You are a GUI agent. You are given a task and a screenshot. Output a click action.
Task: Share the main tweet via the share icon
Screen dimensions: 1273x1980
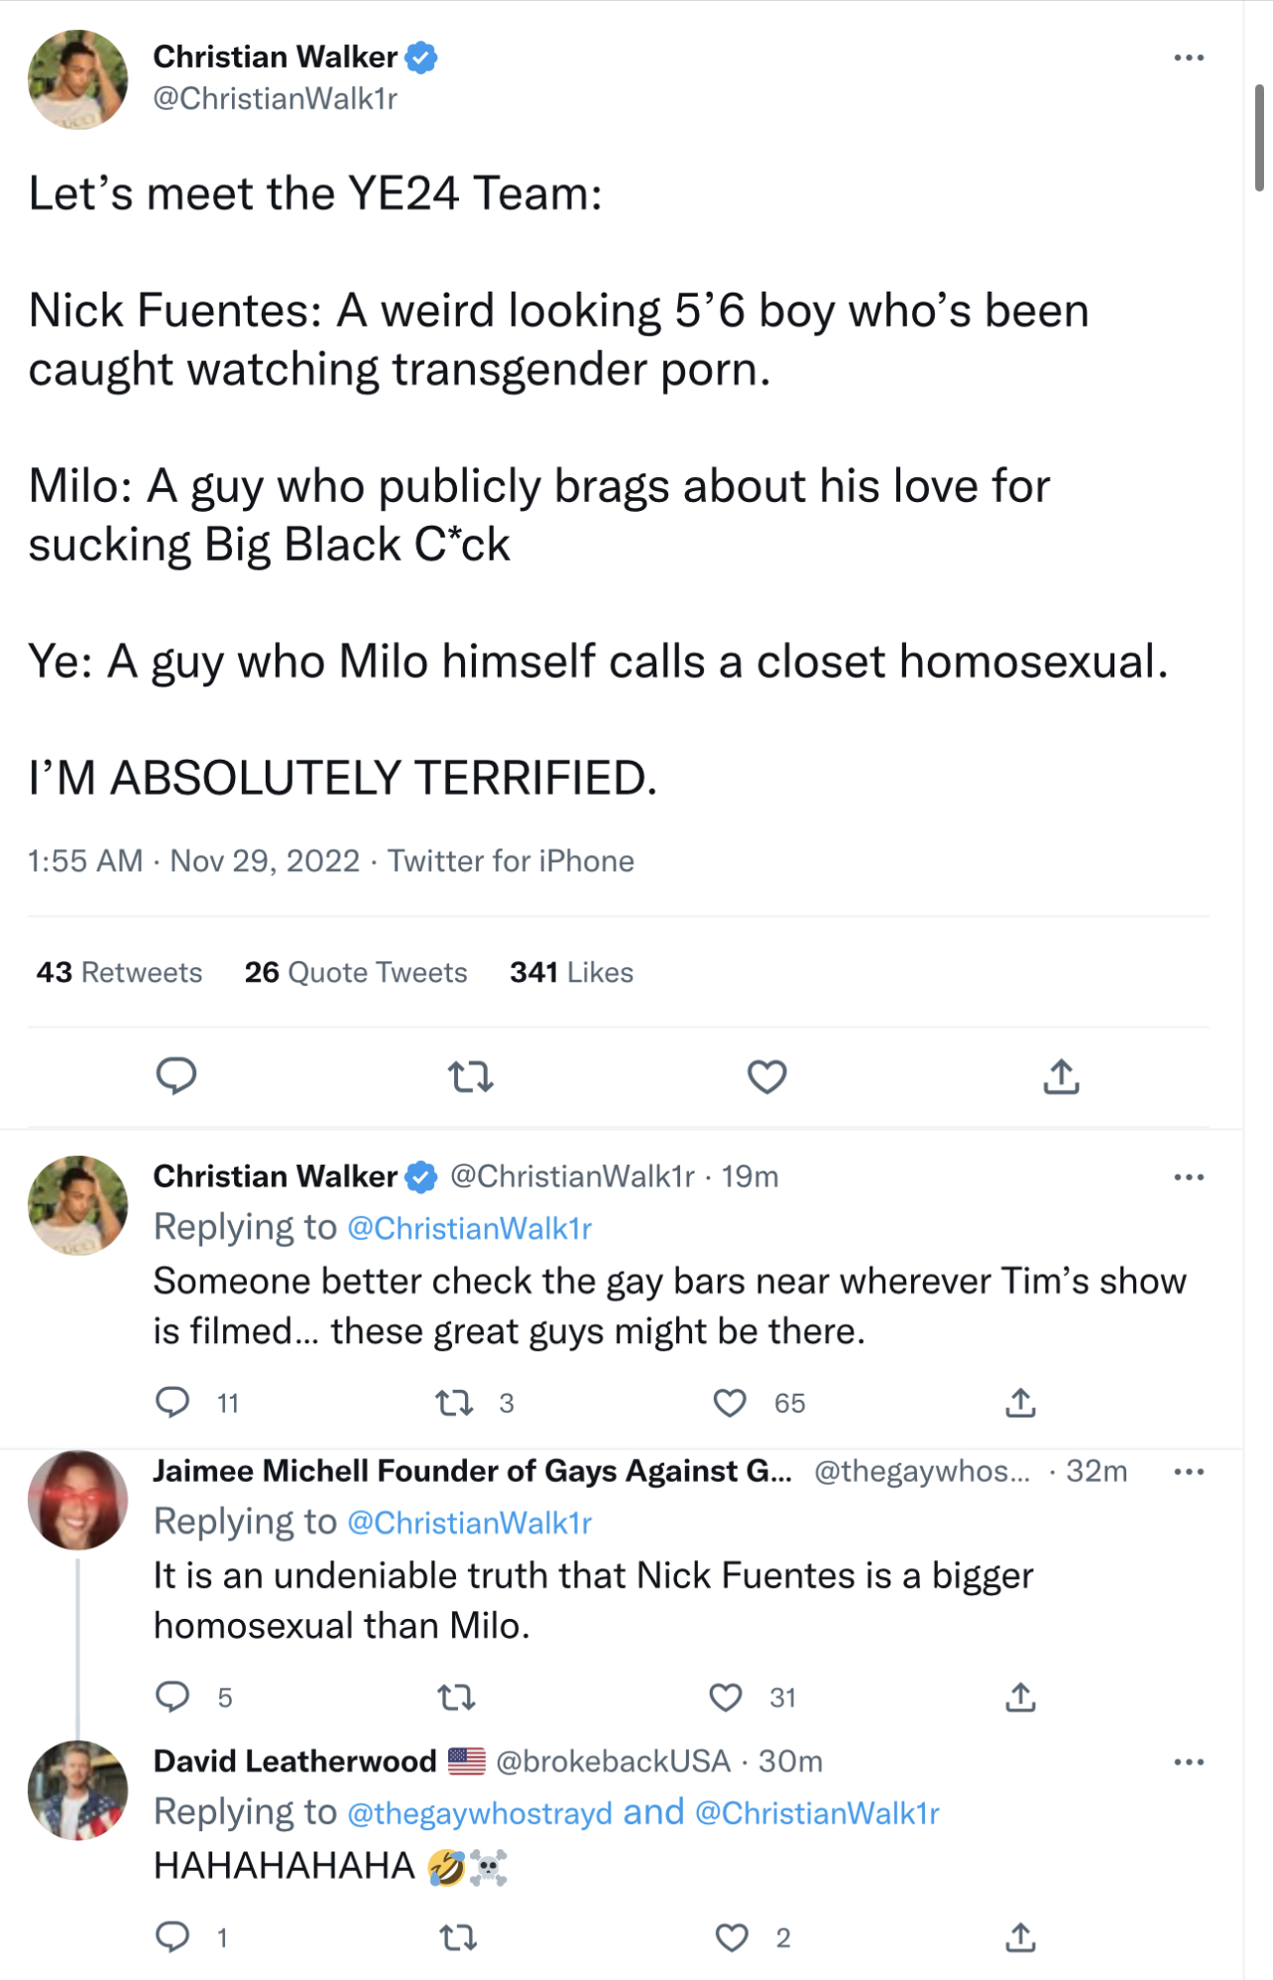click(1061, 1075)
